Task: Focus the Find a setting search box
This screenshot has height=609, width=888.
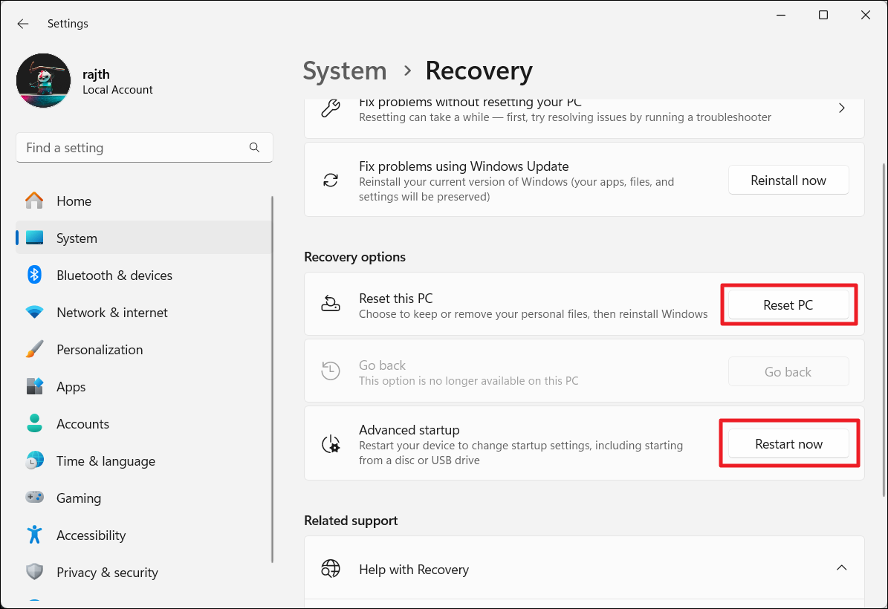Action: [x=134, y=148]
